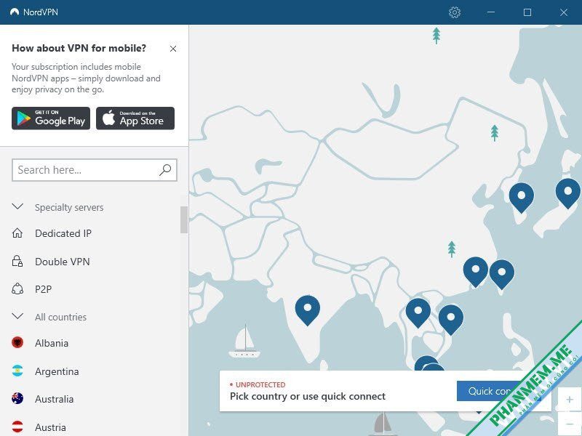
Task: Select the India map pin
Action: (x=308, y=311)
